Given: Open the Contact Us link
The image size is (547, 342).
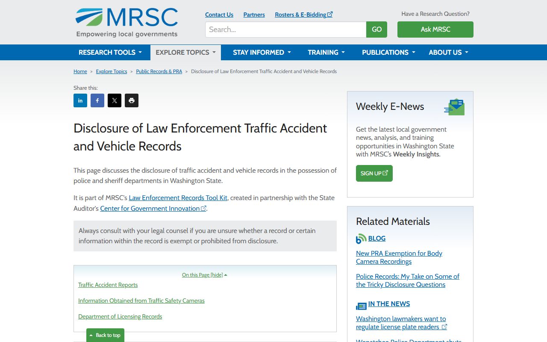Looking at the screenshot, I should [219, 15].
